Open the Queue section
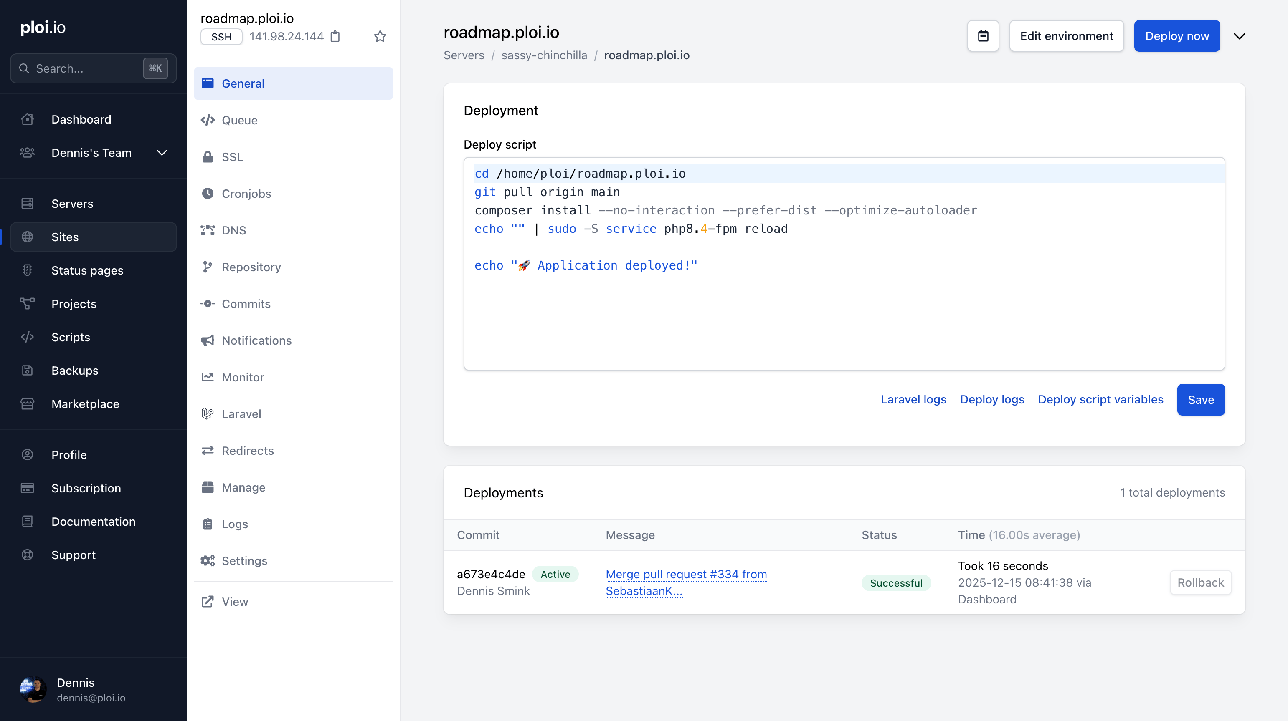Image resolution: width=1288 pixels, height=721 pixels. pos(239,121)
